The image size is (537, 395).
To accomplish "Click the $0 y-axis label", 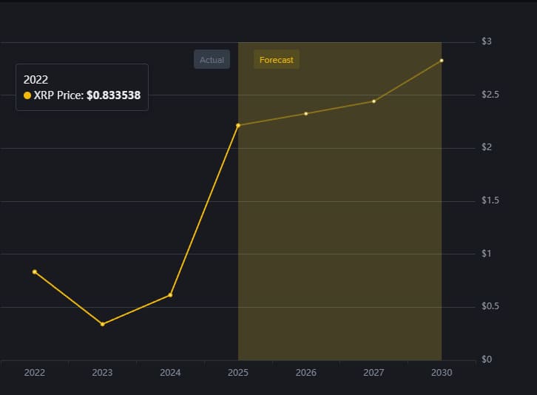I will pyautogui.click(x=486, y=359).
